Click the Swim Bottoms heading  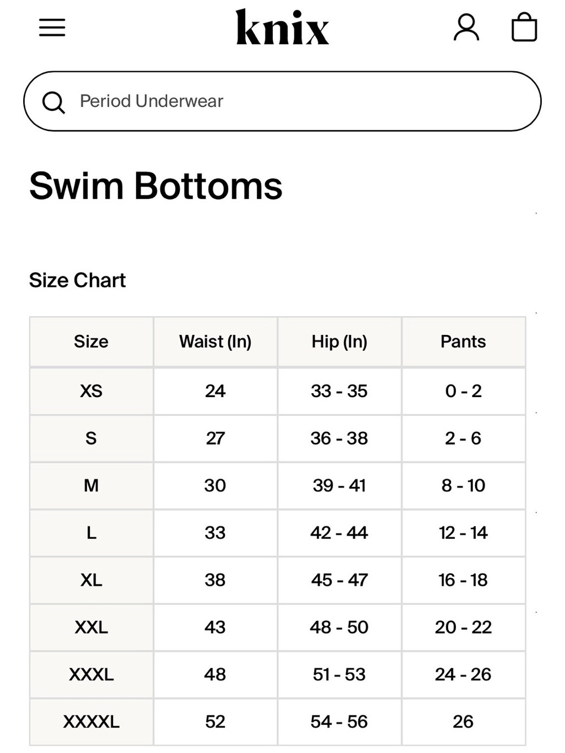coord(156,186)
